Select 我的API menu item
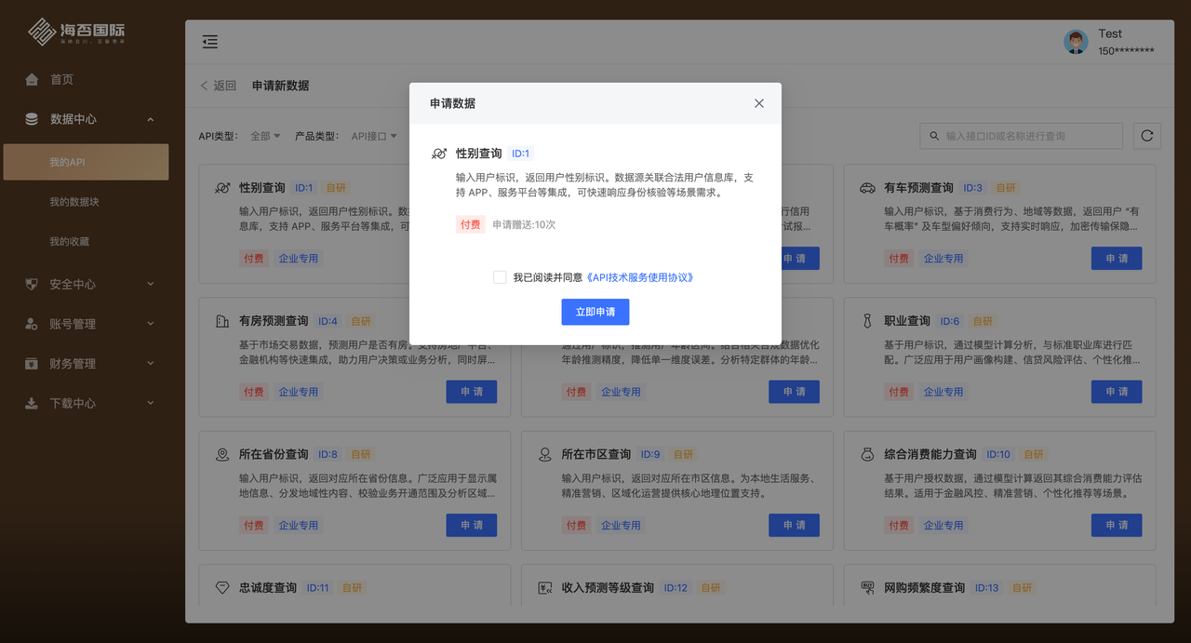 click(x=86, y=162)
